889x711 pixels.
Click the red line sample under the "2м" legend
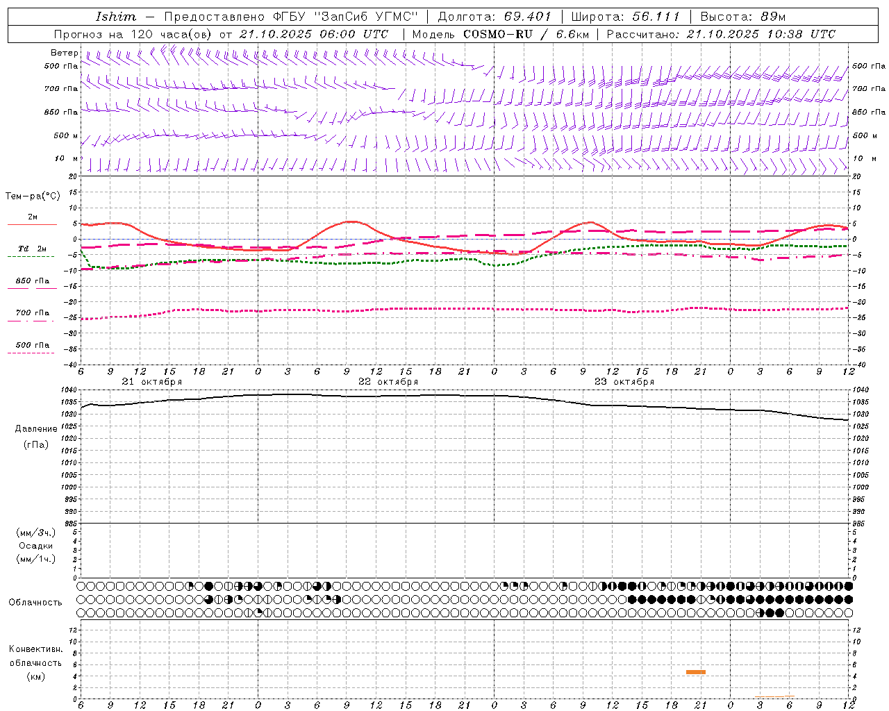click(32, 225)
